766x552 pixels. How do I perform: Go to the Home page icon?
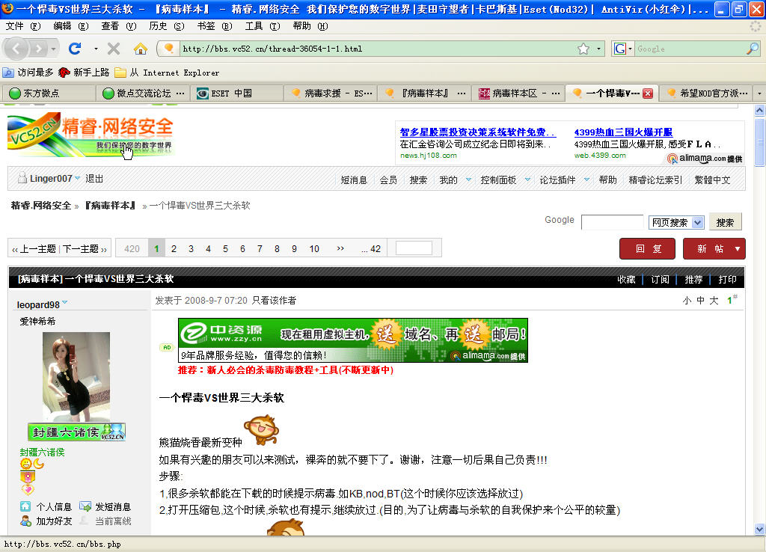(x=141, y=49)
